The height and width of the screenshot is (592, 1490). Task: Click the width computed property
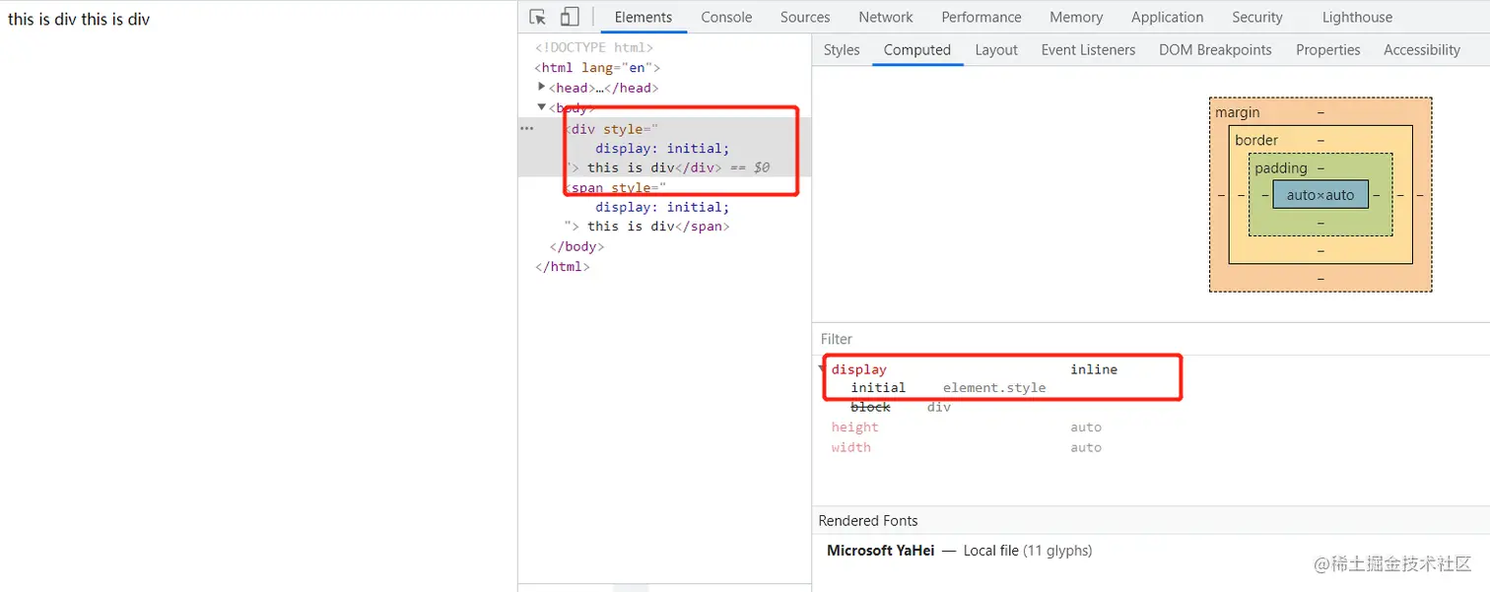851,447
